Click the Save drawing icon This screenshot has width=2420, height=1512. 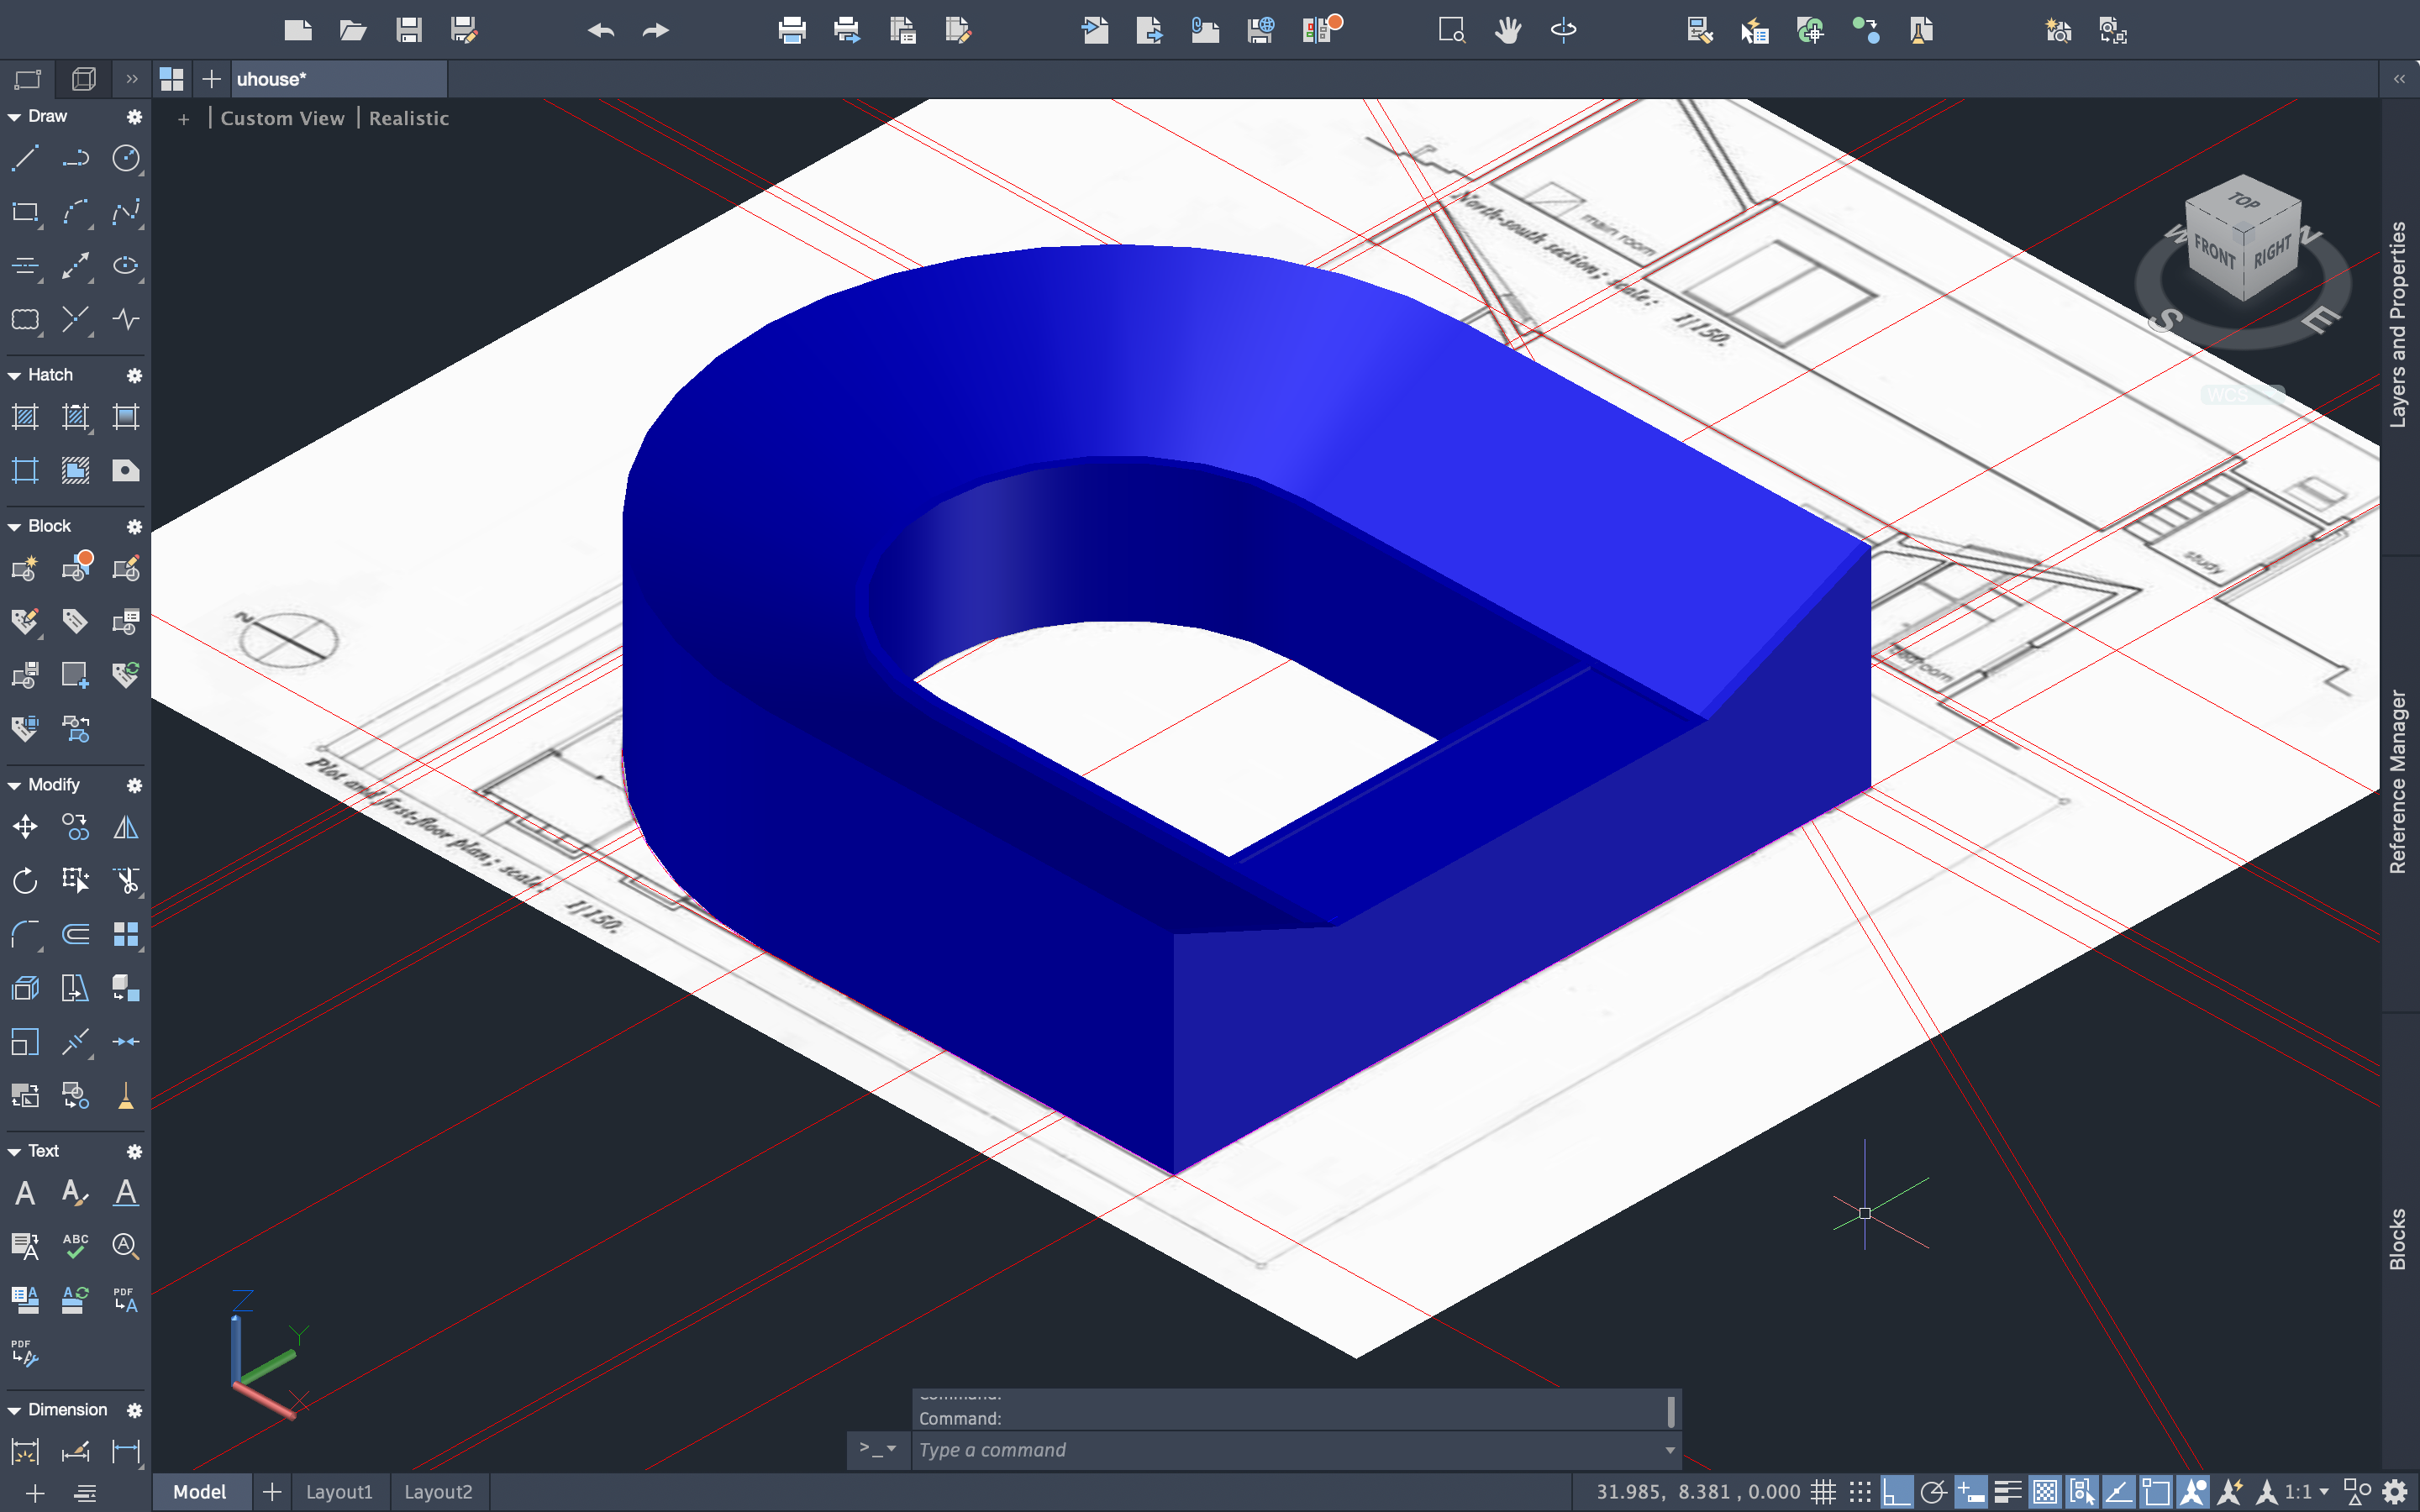point(408,30)
